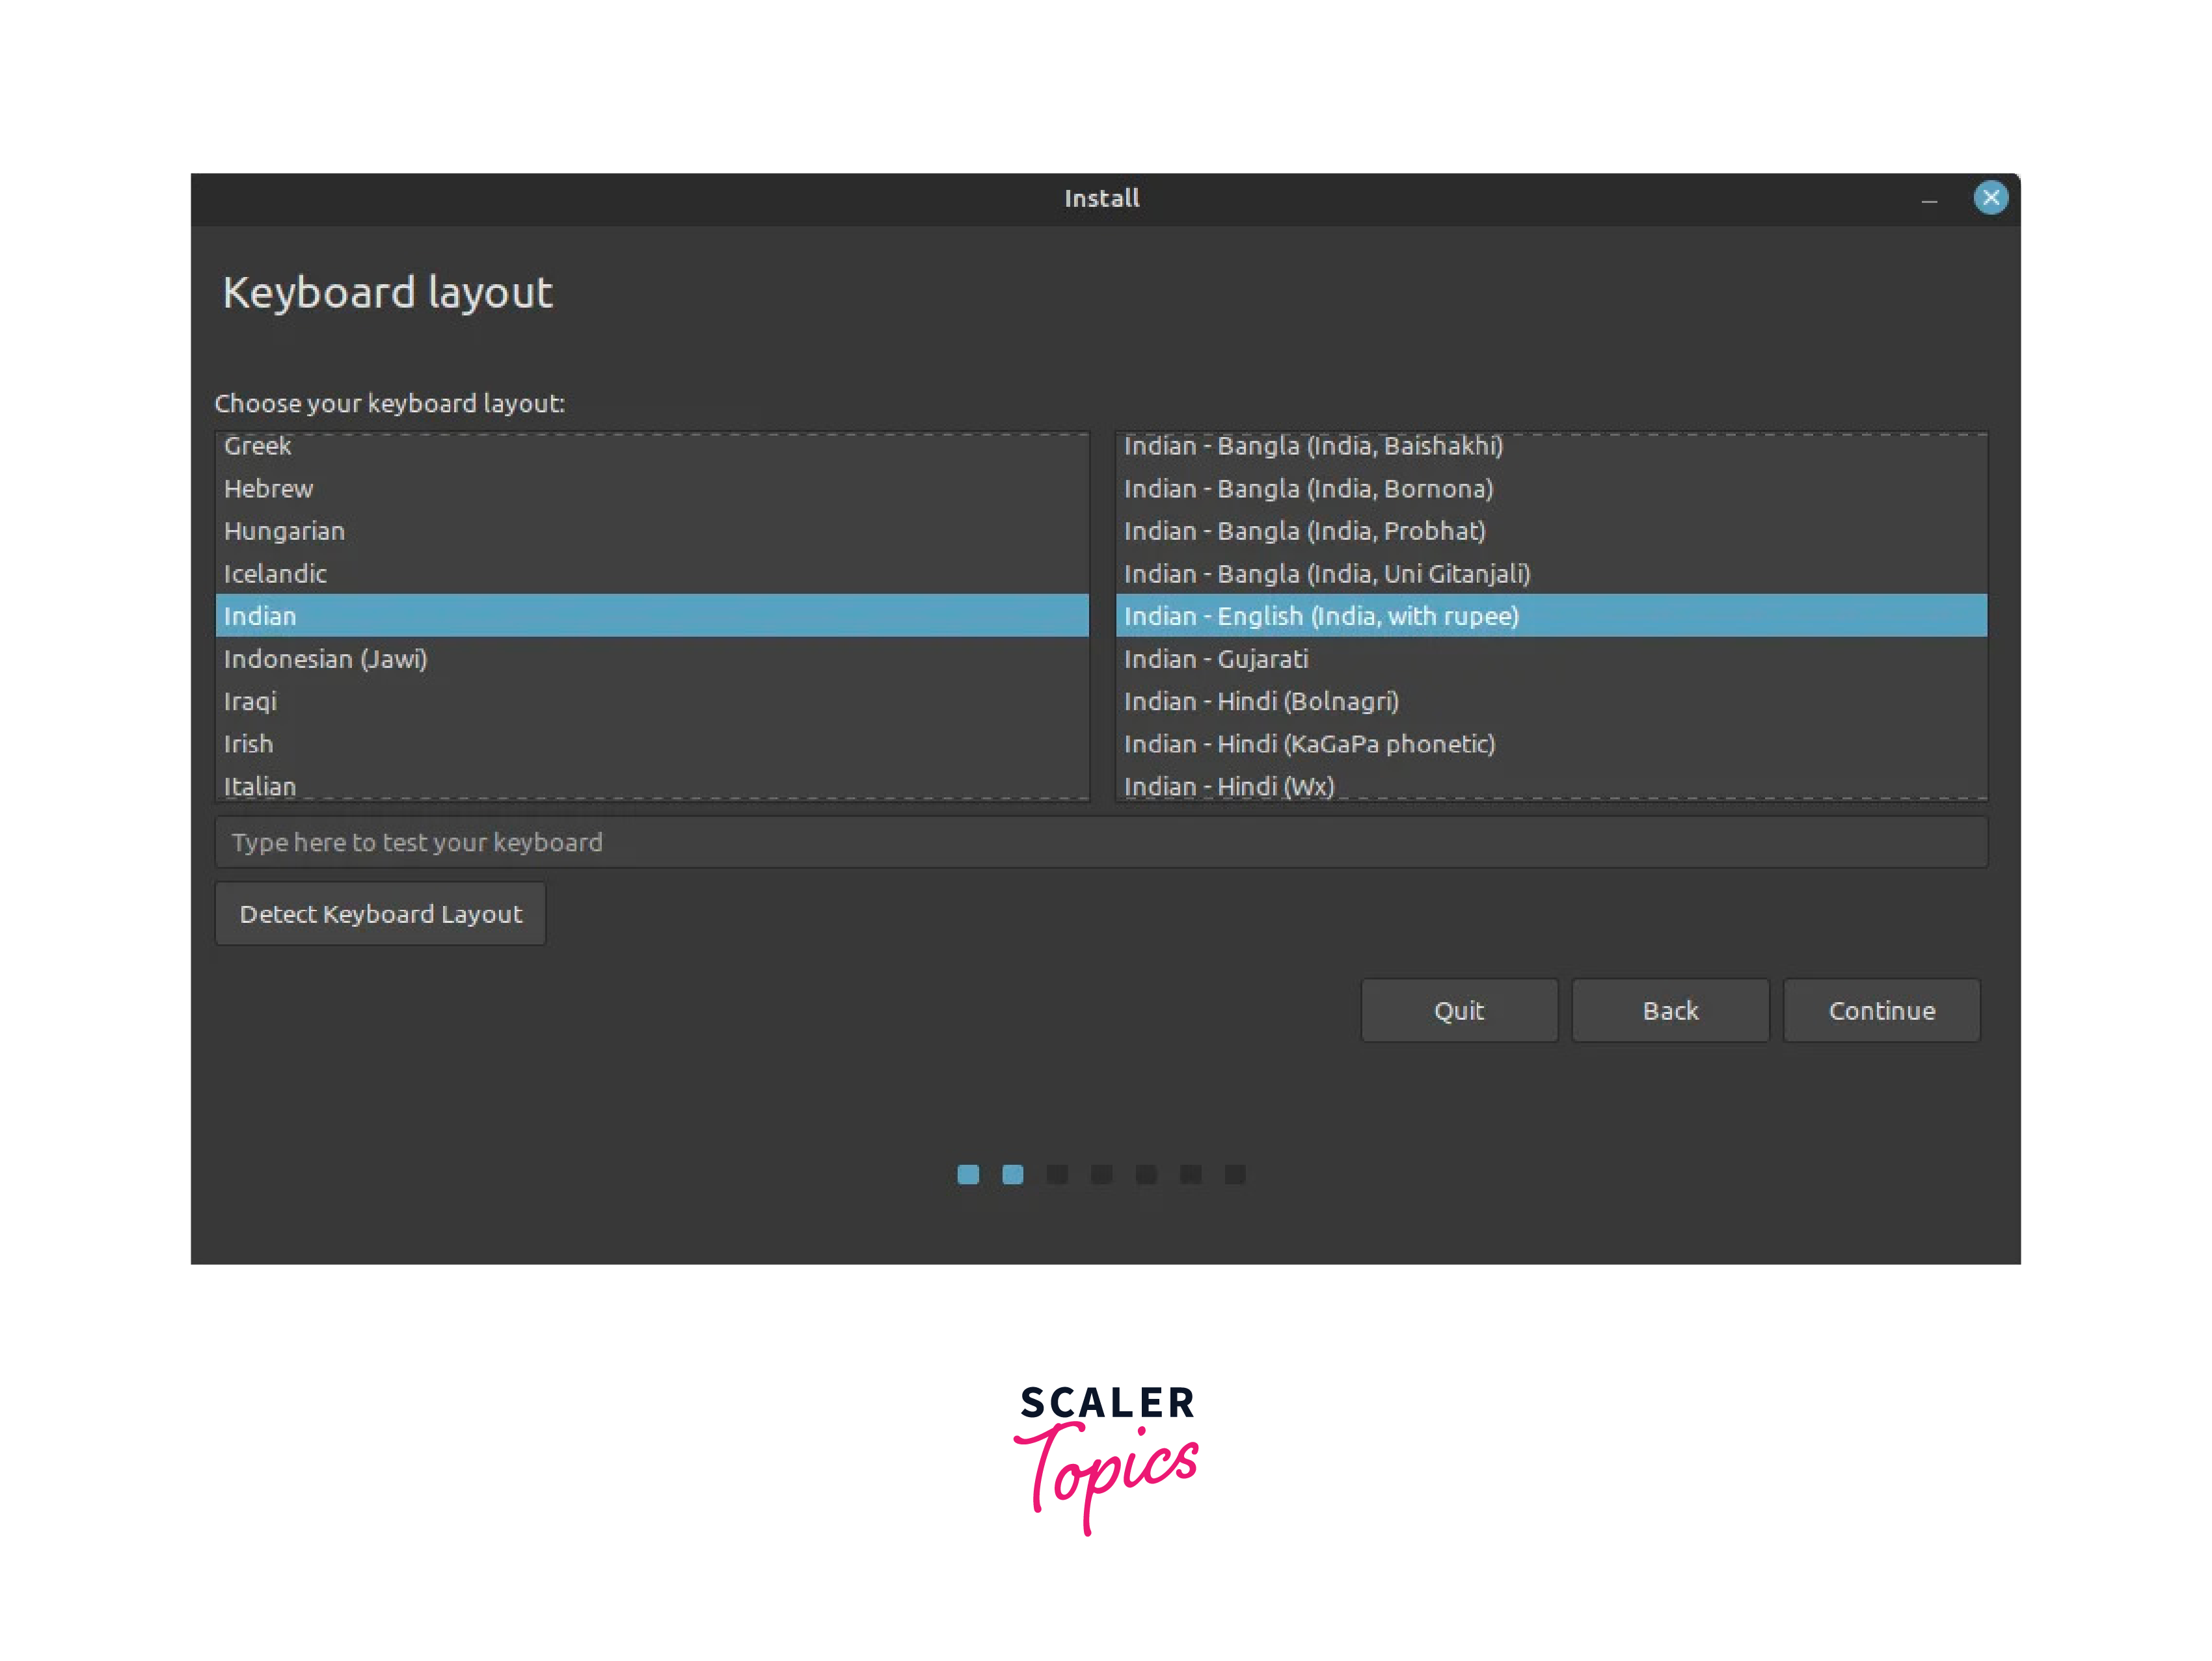The width and height of the screenshot is (2212, 1661).
Task: Close the Install window
Action: tap(1990, 198)
